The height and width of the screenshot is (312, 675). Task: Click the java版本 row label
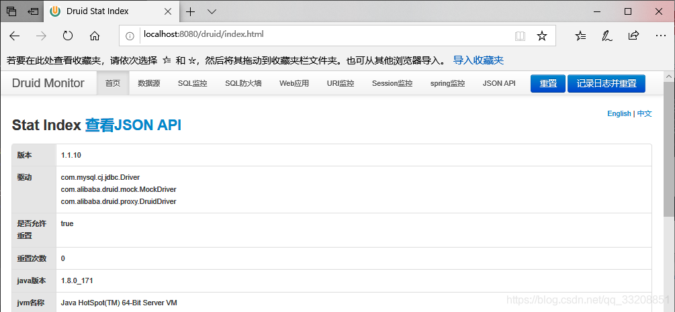click(31, 280)
